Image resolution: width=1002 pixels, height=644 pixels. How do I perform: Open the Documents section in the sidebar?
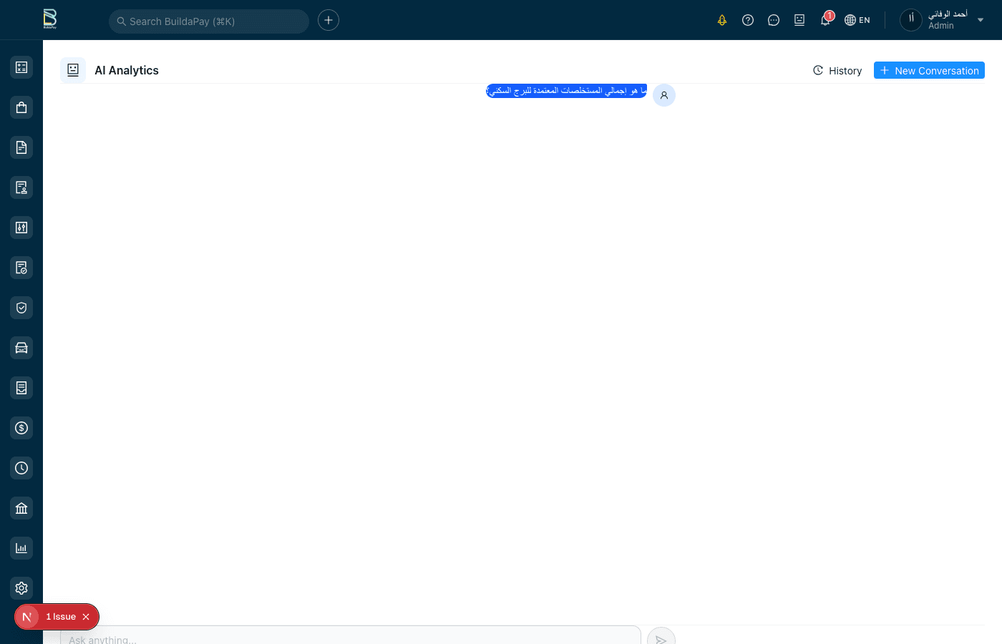21,147
